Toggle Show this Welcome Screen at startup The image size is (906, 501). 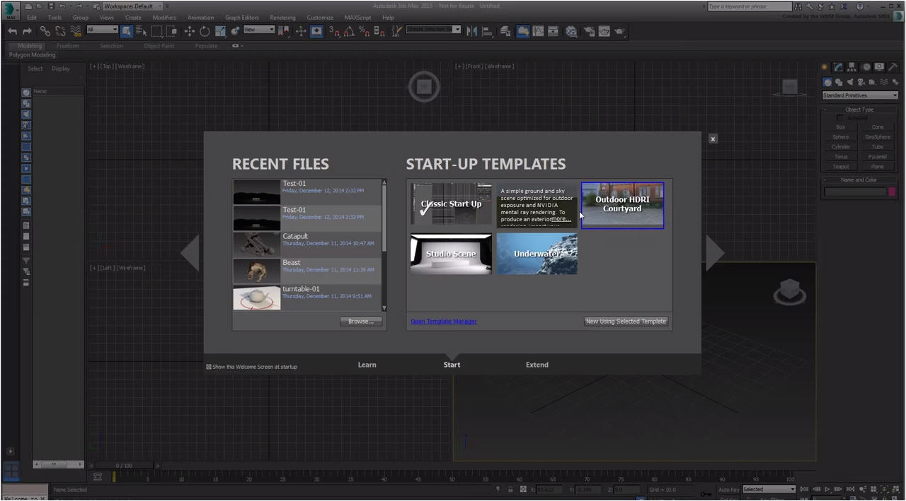(x=209, y=367)
